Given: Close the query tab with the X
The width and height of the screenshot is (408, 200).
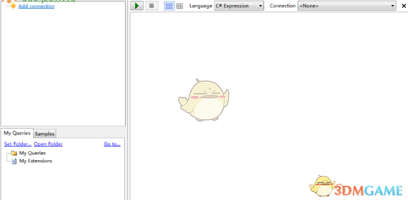Looking at the screenshot, I should [403, 6].
